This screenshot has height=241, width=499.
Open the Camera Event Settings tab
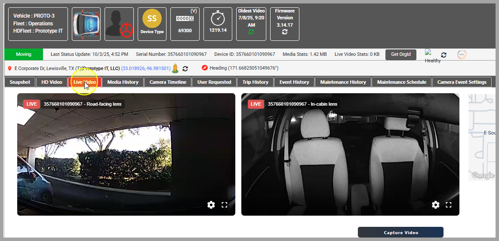click(x=462, y=82)
